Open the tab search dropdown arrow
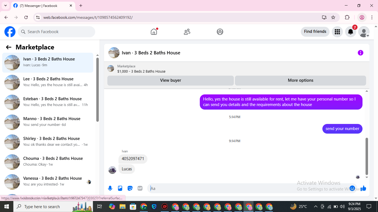378x212 pixels. [x=5, y=6]
